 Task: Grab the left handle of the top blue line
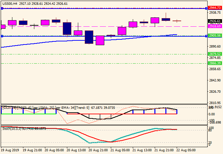[2, 8]
